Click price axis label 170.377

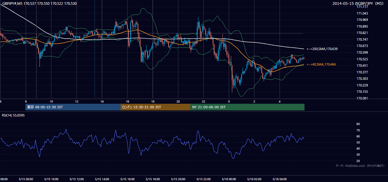coord(362,72)
